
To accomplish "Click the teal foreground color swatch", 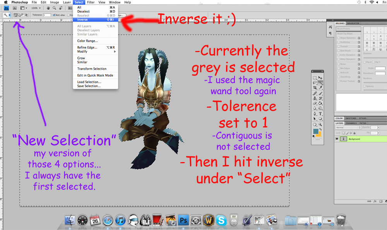I will pyautogui.click(x=316, y=131).
